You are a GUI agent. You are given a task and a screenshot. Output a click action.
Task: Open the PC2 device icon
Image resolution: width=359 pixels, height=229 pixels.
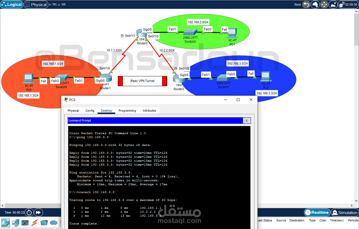[x=265, y=77]
